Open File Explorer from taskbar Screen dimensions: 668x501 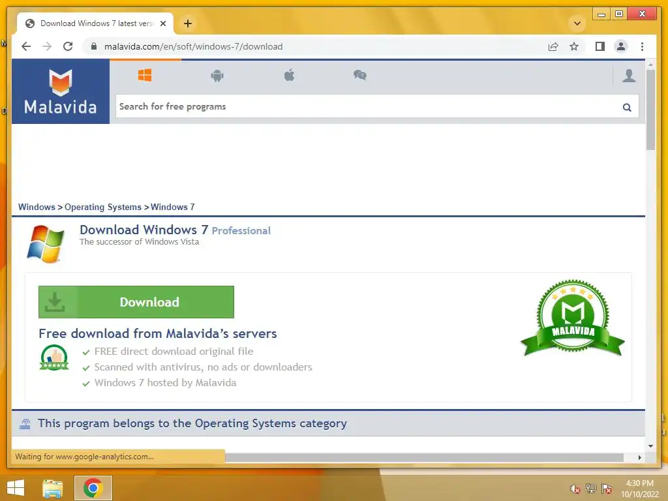tap(53, 488)
